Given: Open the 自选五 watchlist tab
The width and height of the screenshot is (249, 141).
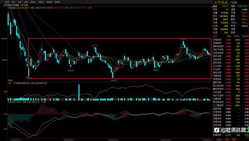Looking at the screenshot, I should point(57,2).
